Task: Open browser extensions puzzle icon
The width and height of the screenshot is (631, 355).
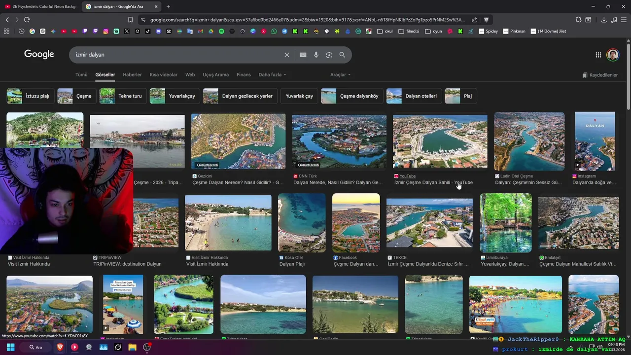Action: click(578, 20)
